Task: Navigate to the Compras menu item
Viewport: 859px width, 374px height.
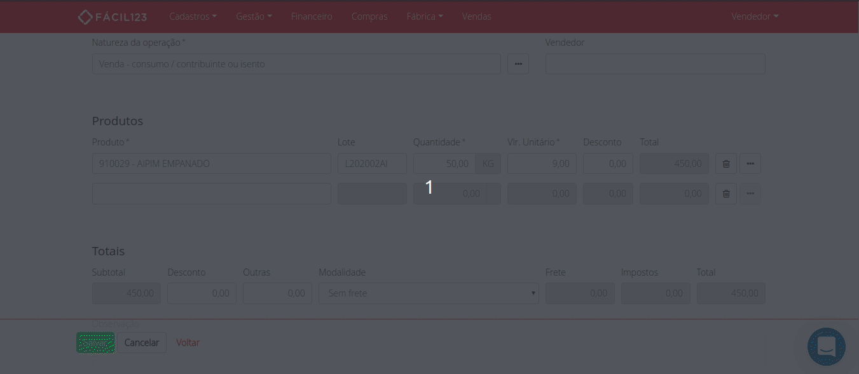Action: point(369,17)
